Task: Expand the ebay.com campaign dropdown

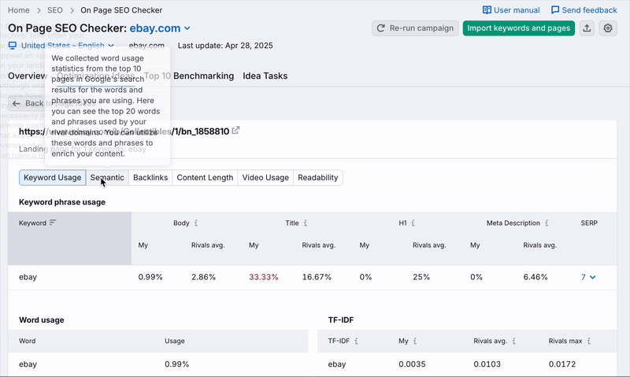Action: coord(187,29)
